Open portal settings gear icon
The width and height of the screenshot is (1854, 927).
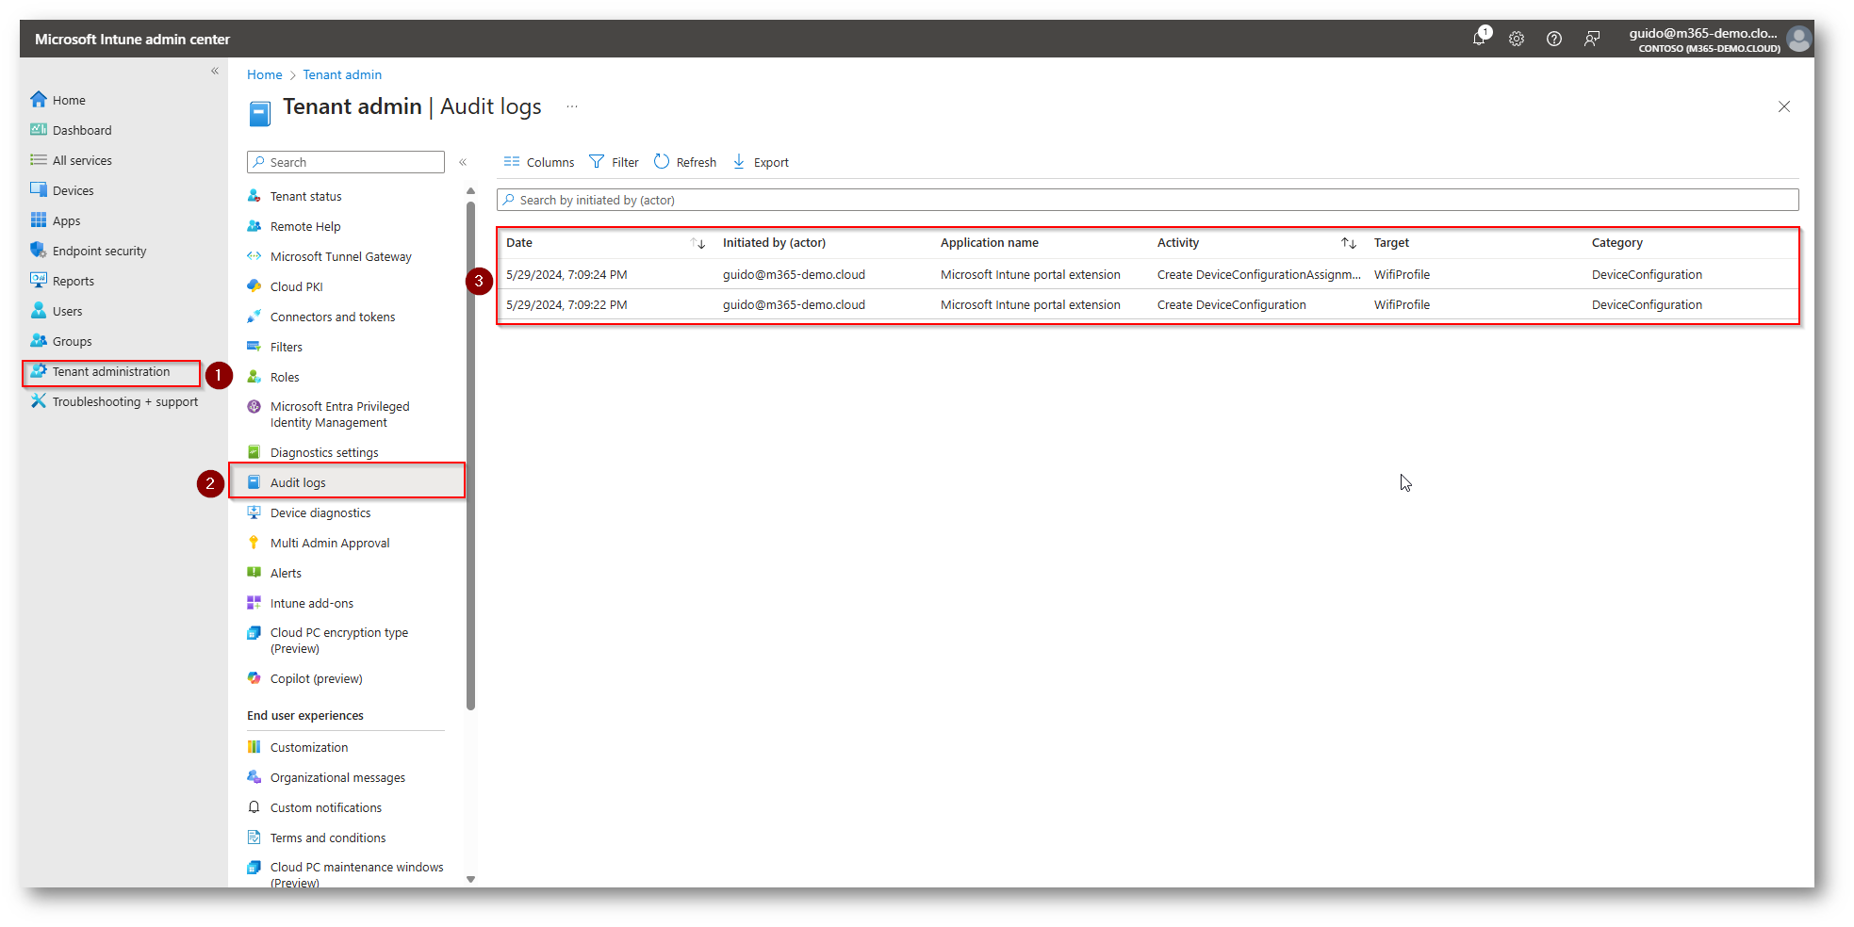tap(1517, 39)
